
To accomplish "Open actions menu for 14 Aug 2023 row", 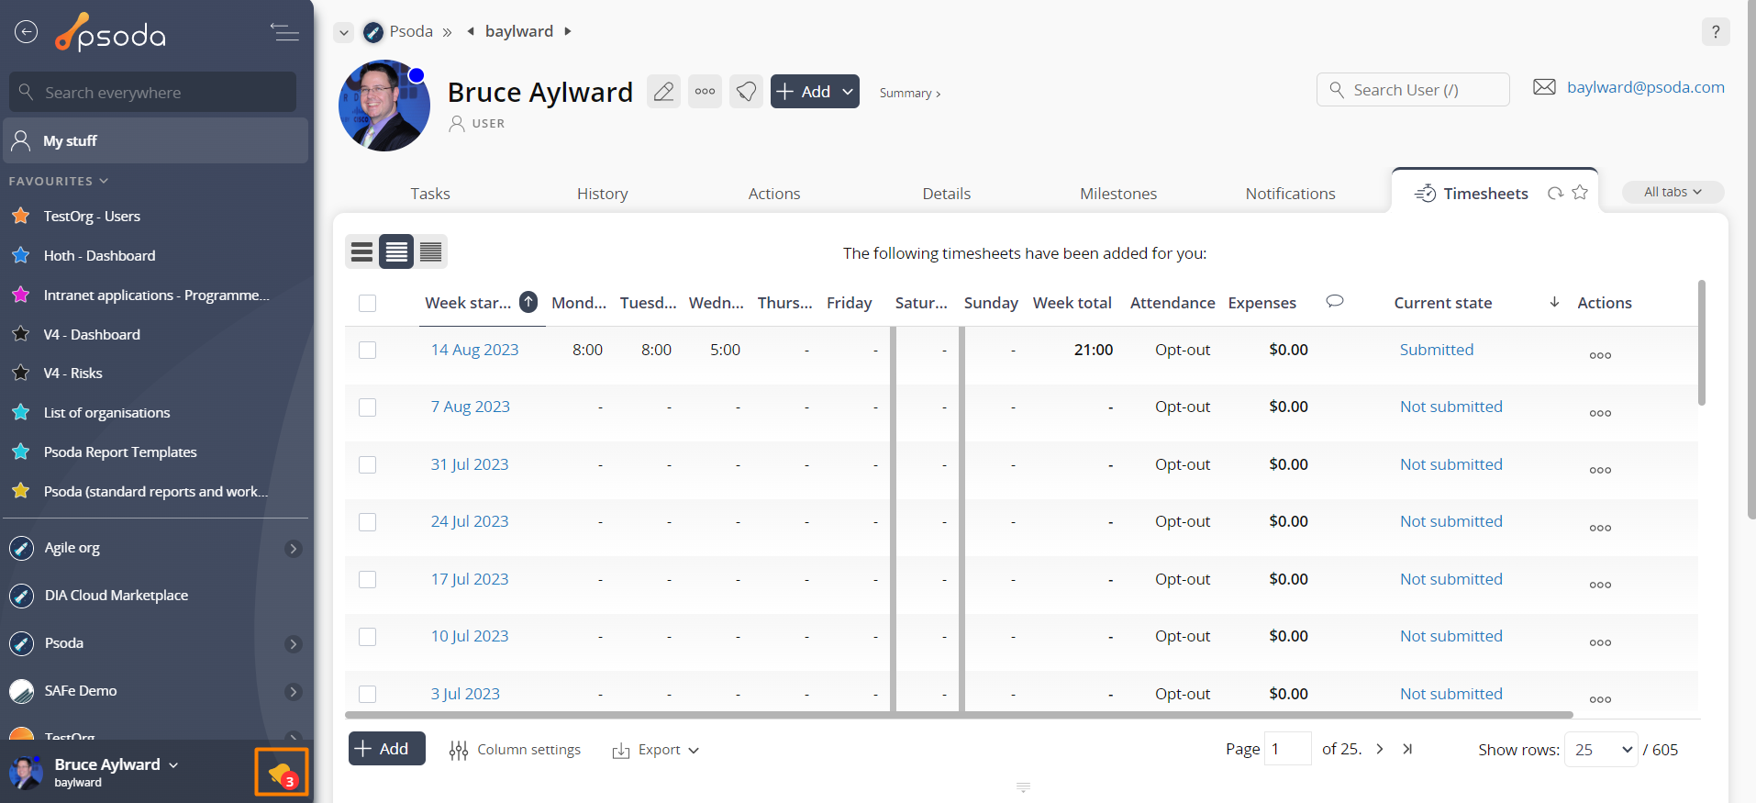I will pyautogui.click(x=1600, y=355).
